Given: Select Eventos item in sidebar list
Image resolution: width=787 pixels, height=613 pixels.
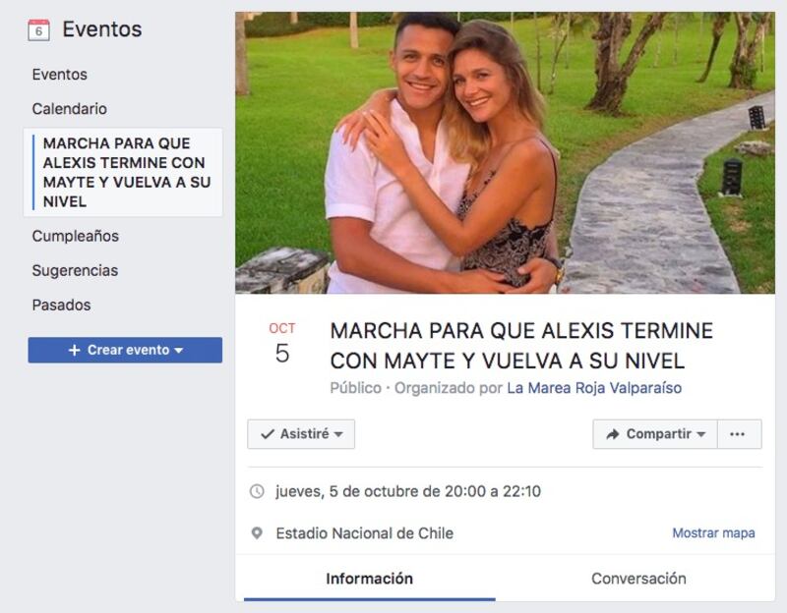Looking at the screenshot, I should pos(59,75).
